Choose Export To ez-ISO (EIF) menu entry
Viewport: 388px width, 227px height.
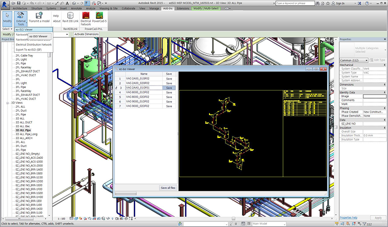pyautogui.click(x=29, y=50)
